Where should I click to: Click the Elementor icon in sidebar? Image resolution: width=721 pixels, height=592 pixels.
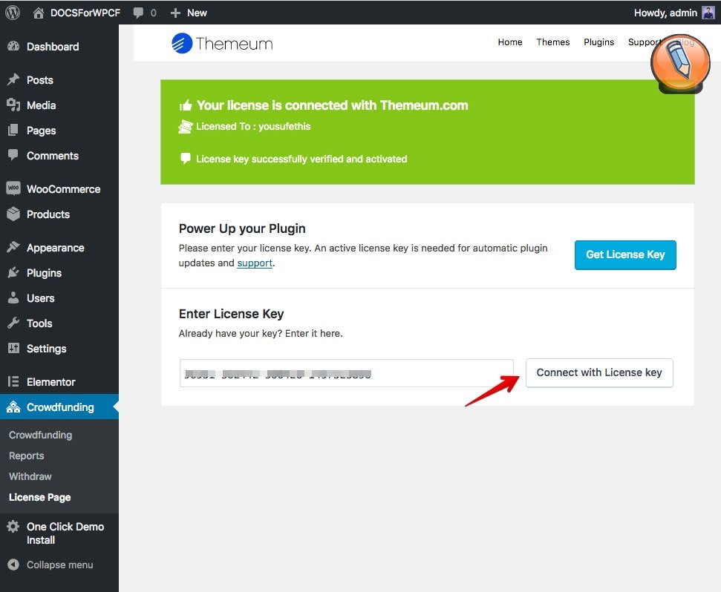pos(13,381)
